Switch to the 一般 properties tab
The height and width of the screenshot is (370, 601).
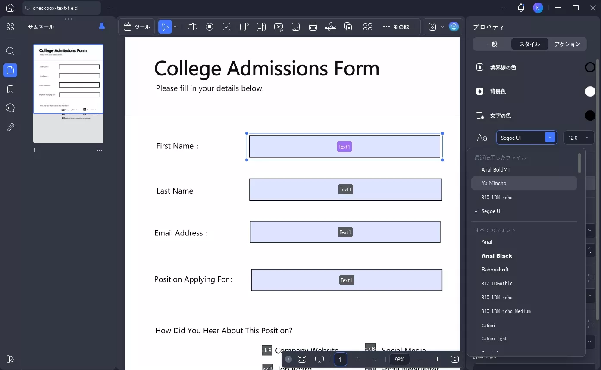coord(492,44)
